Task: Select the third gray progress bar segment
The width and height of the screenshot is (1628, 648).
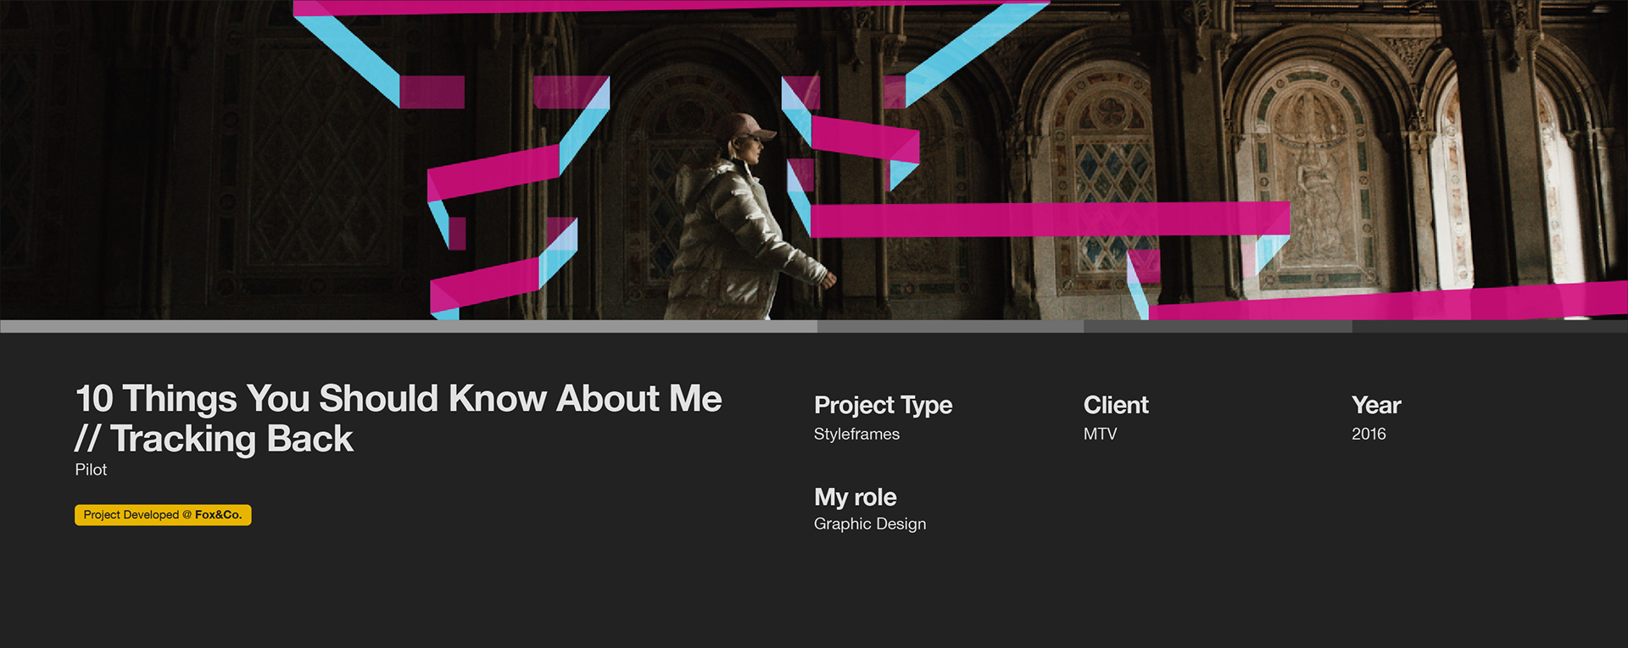Action: [x=1218, y=326]
